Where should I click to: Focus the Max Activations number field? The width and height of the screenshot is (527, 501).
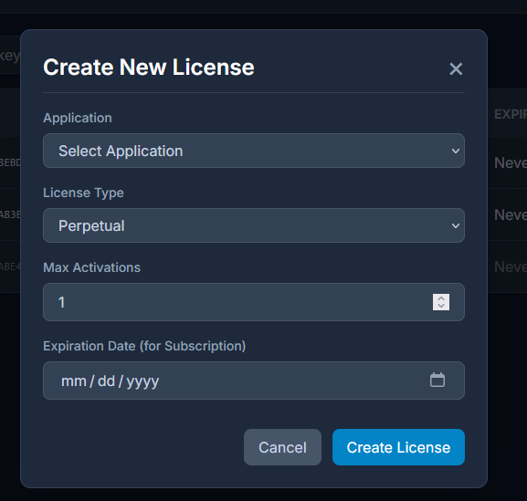tap(254, 302)
